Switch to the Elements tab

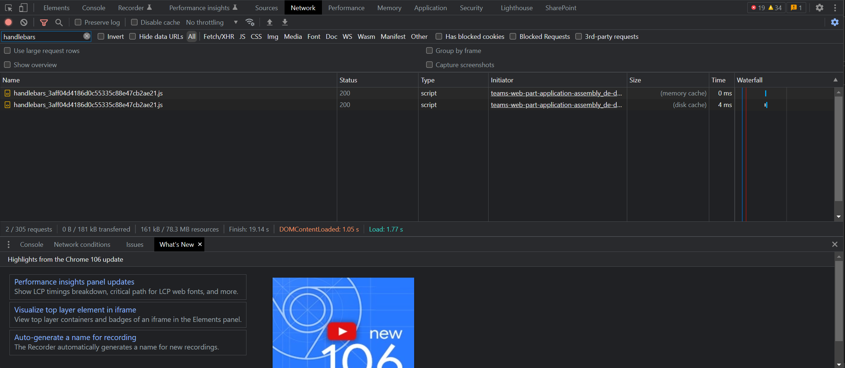click(56, 8)
